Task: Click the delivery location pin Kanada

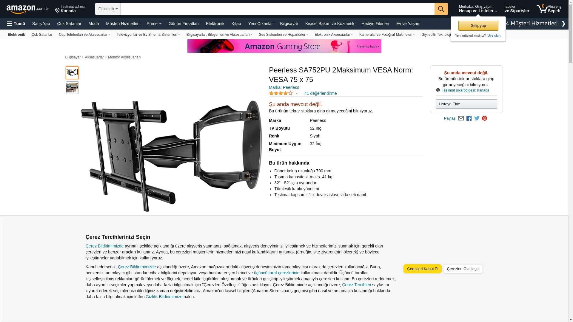Action: (x=70, y=9)
